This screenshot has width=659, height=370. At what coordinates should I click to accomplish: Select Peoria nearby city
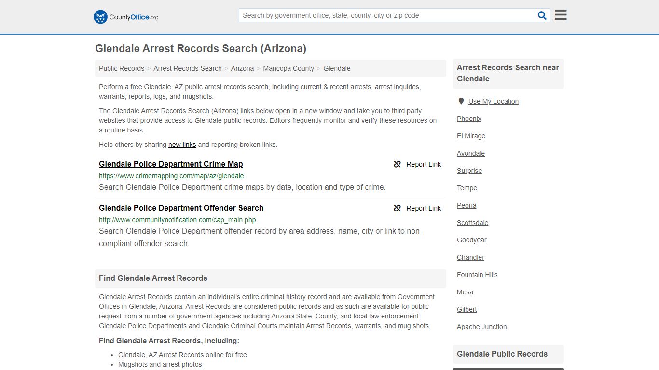pyautogui.click(x=467, y=205)
